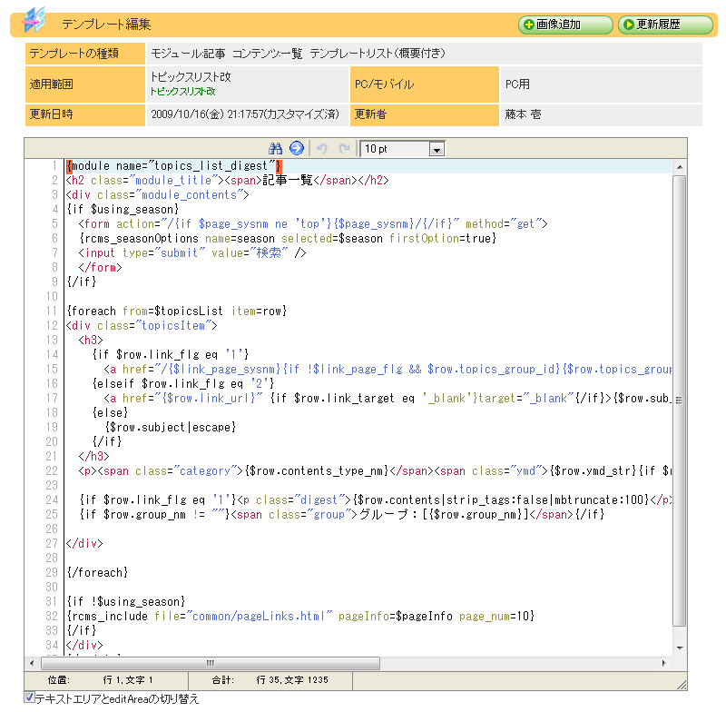Screen dimensions: 726x712
Task: Open search with the binoculars icon
Action: pyautogui.click(x=275, y=148)
